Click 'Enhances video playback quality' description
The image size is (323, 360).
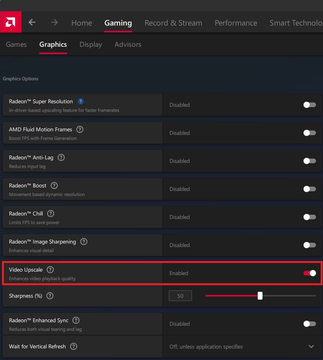click(x=42, y=279)
